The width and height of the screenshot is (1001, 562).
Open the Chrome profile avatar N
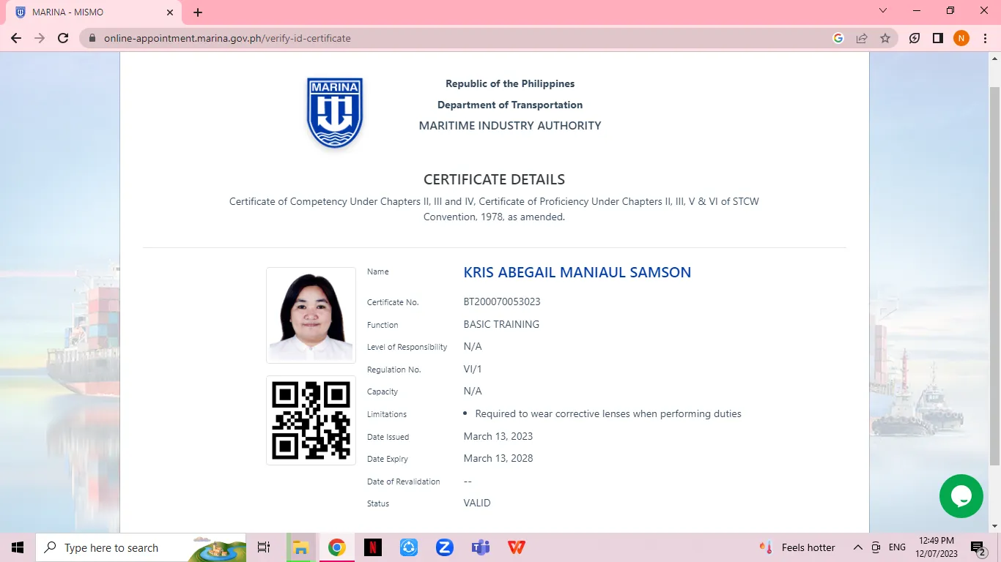pos(961,38)
